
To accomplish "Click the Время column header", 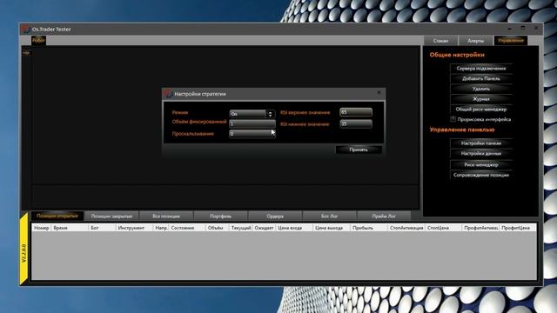I will point(70,228).
